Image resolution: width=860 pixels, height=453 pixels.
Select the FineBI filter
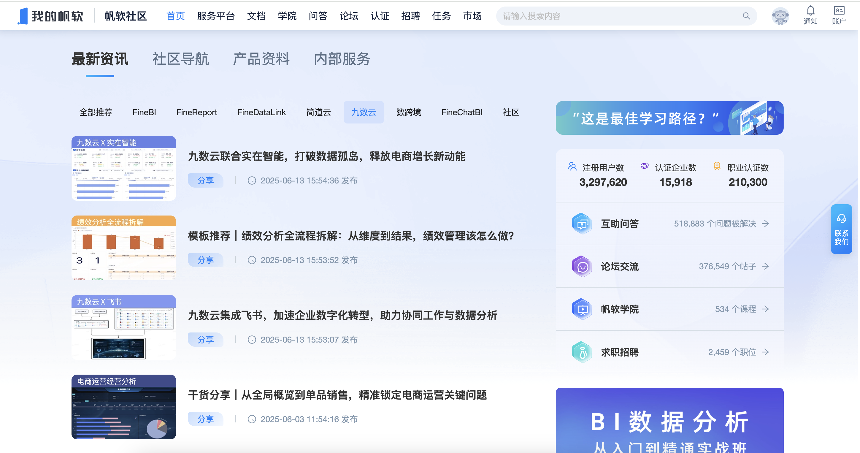(x=144, y=112)
